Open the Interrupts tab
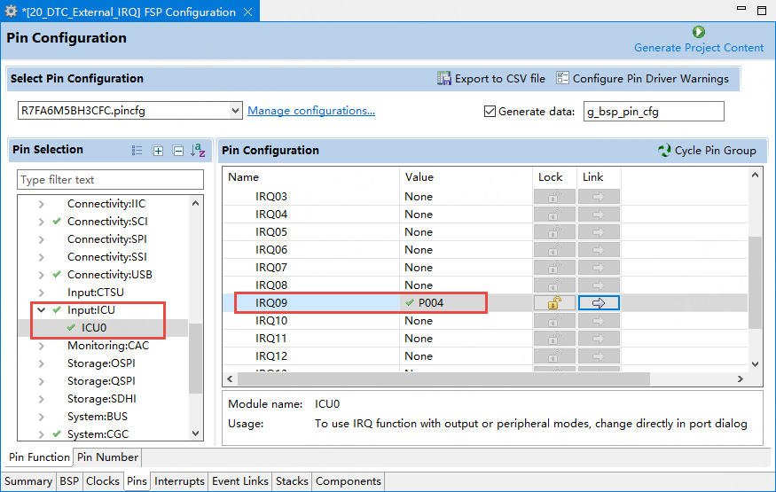The image size is (776, 492). coord(180,481)
